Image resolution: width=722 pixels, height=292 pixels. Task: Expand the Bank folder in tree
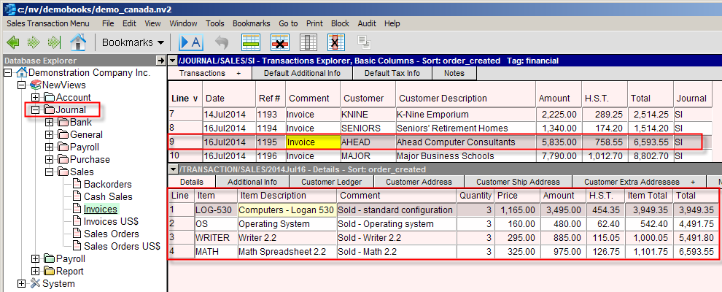coord(50,123)
